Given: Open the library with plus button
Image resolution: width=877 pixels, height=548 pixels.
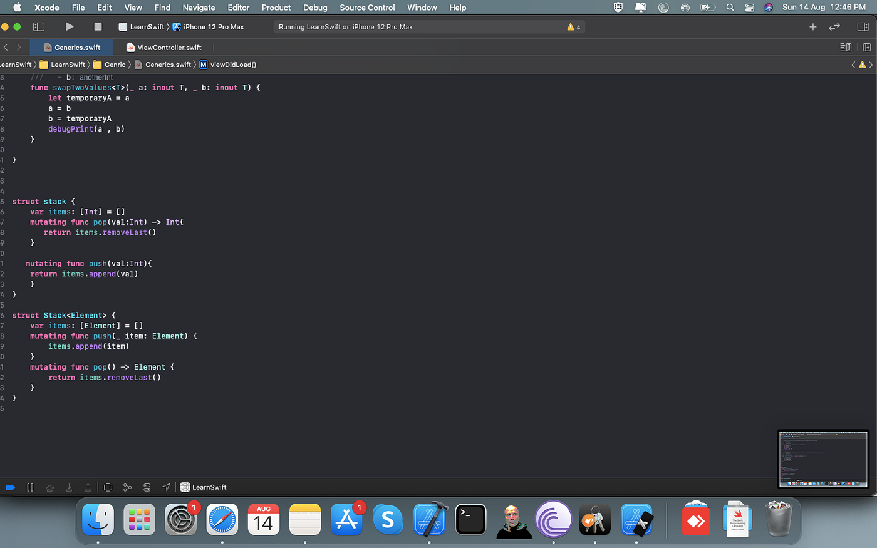Looking at the screenshot, I should pos(813,27).
